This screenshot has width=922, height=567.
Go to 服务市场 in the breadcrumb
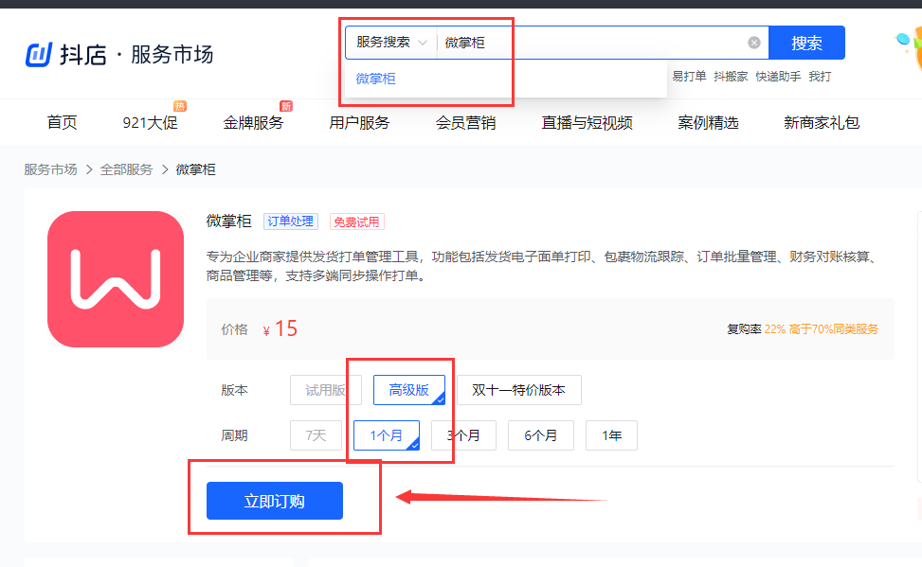point(50,169)
